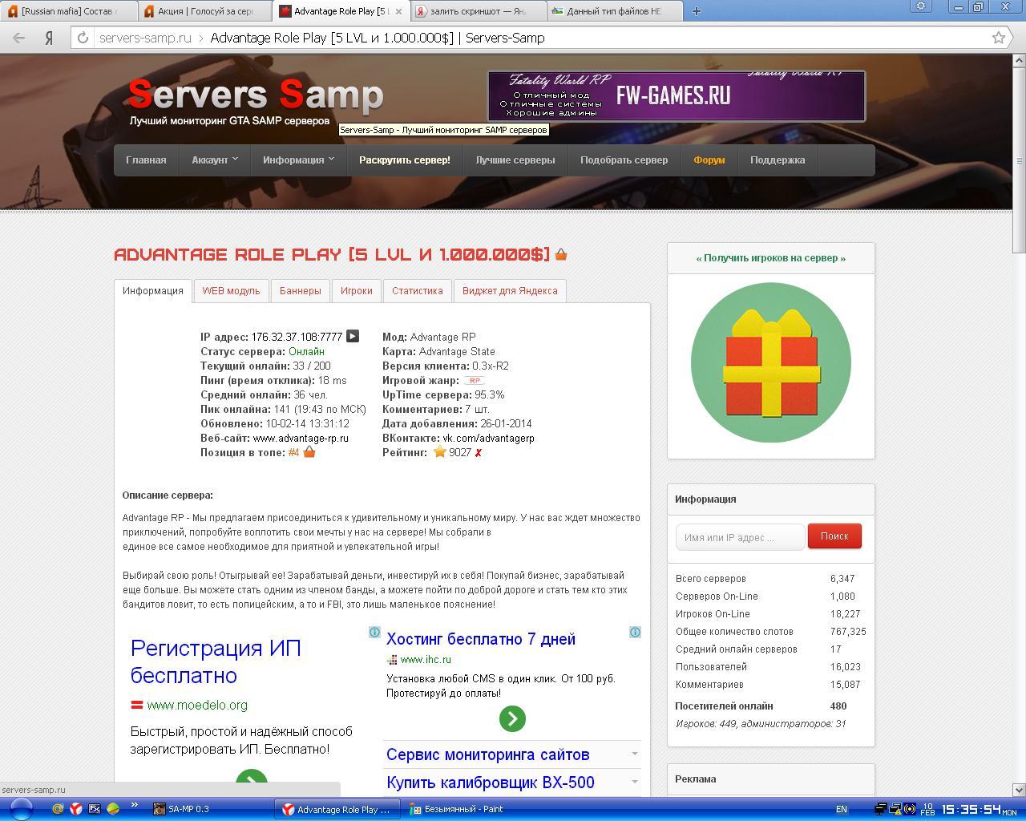Open the Аккаунт dropdown menu
This screenshot has height=821, width=1026.
tap(215, 160)
